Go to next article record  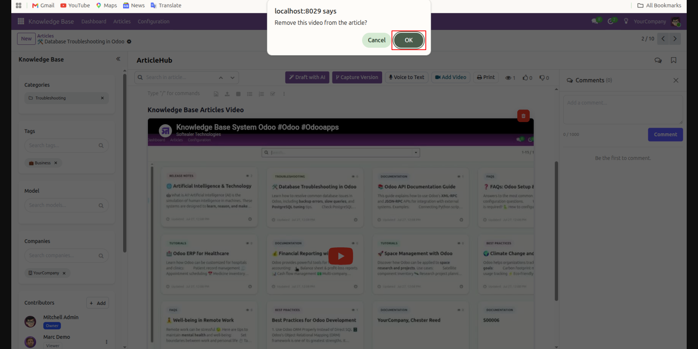(675, 39)
